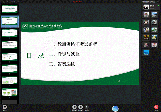Select slide 2 thumbnail (目录)
161x112 pixels.
click(10, 21)
